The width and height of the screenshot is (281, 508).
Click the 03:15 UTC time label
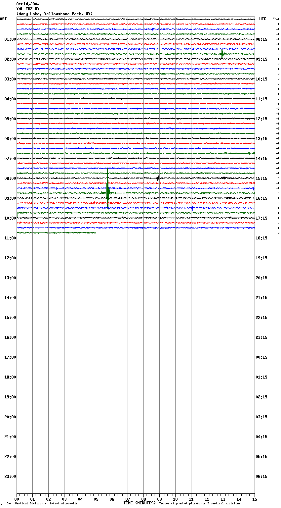point(261,417)
